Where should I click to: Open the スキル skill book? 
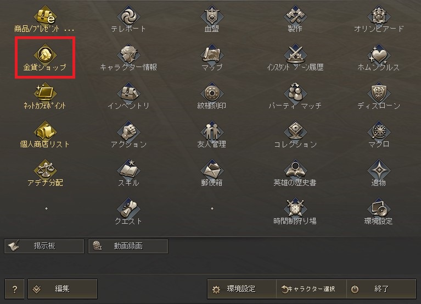128,173
